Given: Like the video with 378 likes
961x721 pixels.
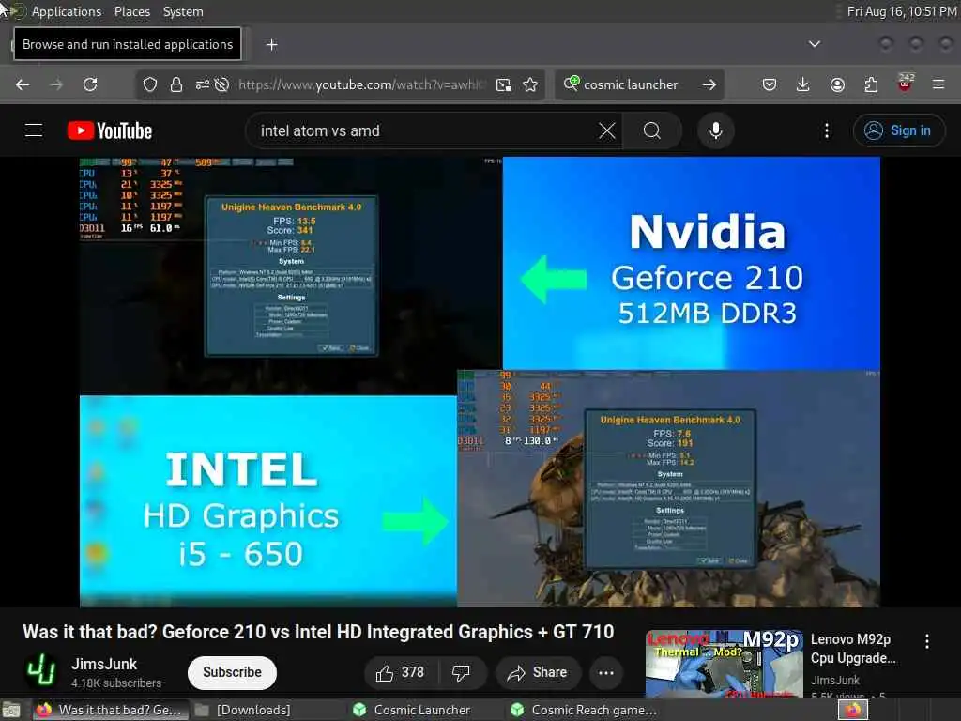Looking at the screenshot, I should (401, 672).
